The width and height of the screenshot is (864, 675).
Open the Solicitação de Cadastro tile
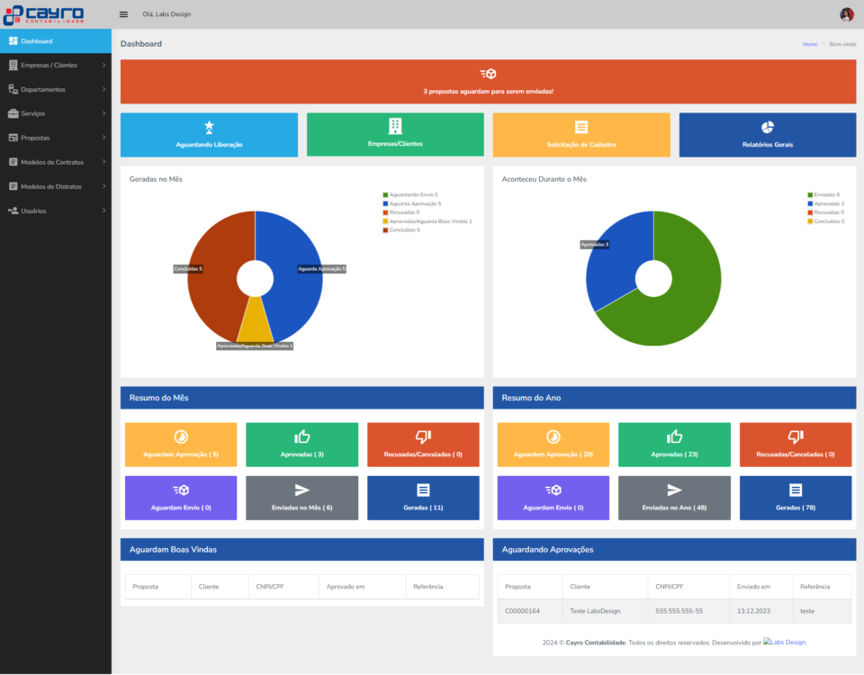point(581,134)
